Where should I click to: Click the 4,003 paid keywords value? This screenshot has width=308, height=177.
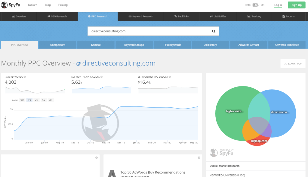coord(11,82)
